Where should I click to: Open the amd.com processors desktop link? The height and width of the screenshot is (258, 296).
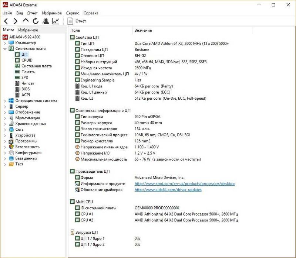click(x=184, y=183)
